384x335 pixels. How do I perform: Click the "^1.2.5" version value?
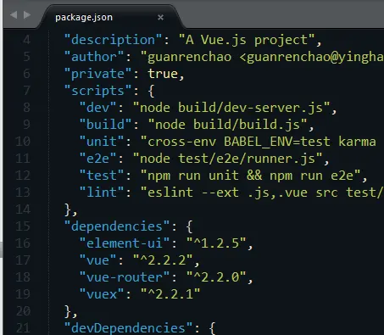[216, 243]
